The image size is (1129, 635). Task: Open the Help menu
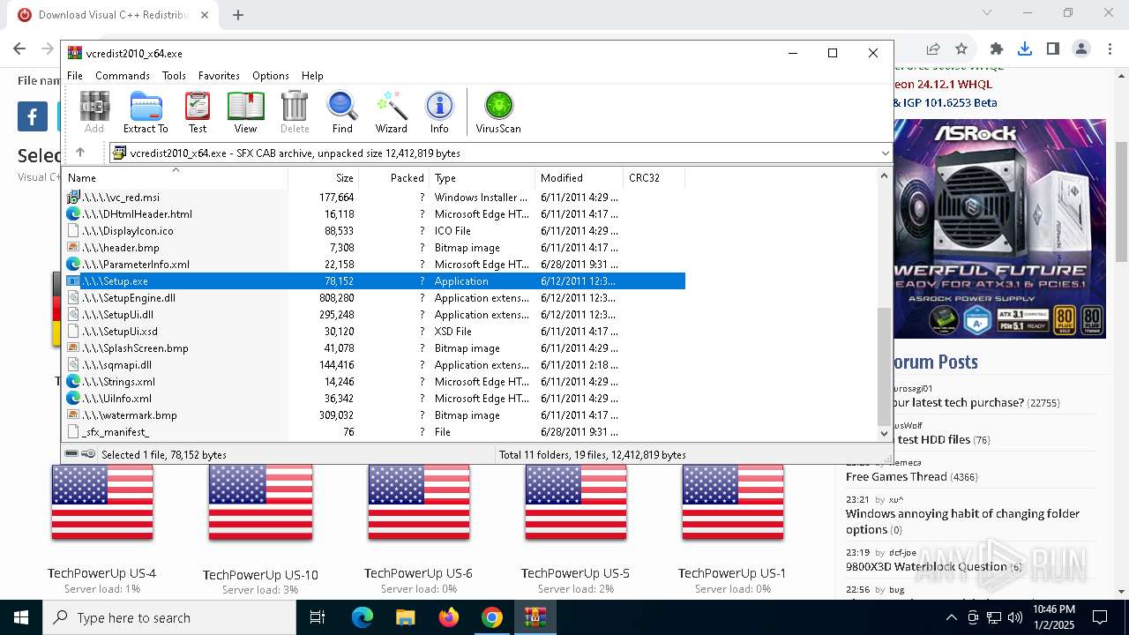(x=312, y=76)
